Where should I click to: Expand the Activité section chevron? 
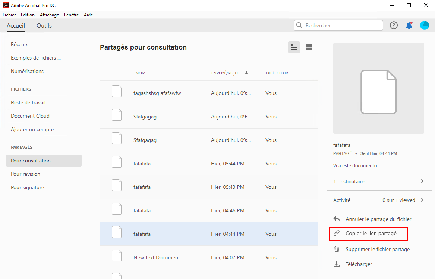pos(422,200)
